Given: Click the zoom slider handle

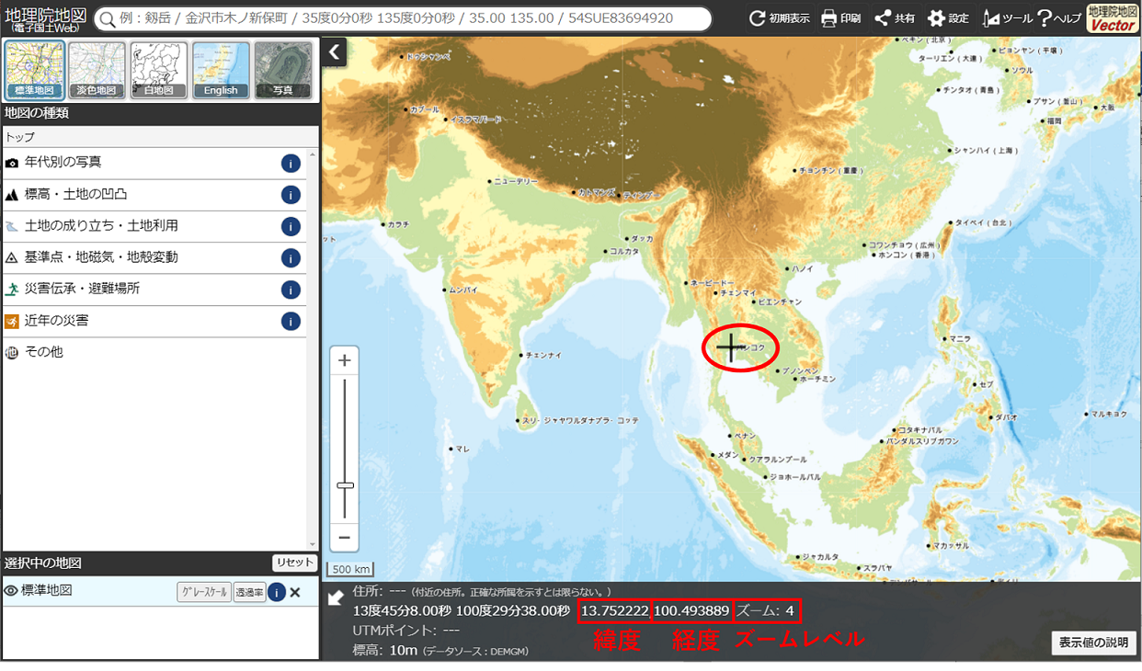Looking at the screenshot, I should [x=345, y=484].
